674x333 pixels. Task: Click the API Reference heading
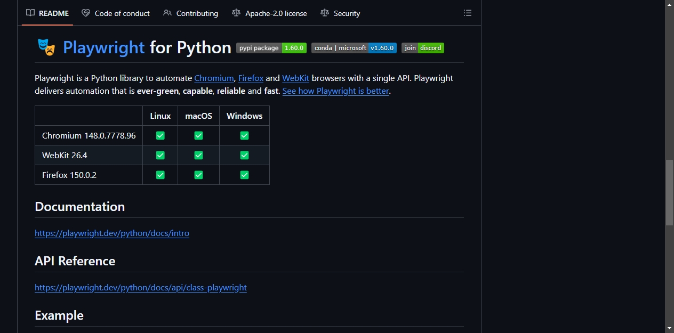pos(75,261)
